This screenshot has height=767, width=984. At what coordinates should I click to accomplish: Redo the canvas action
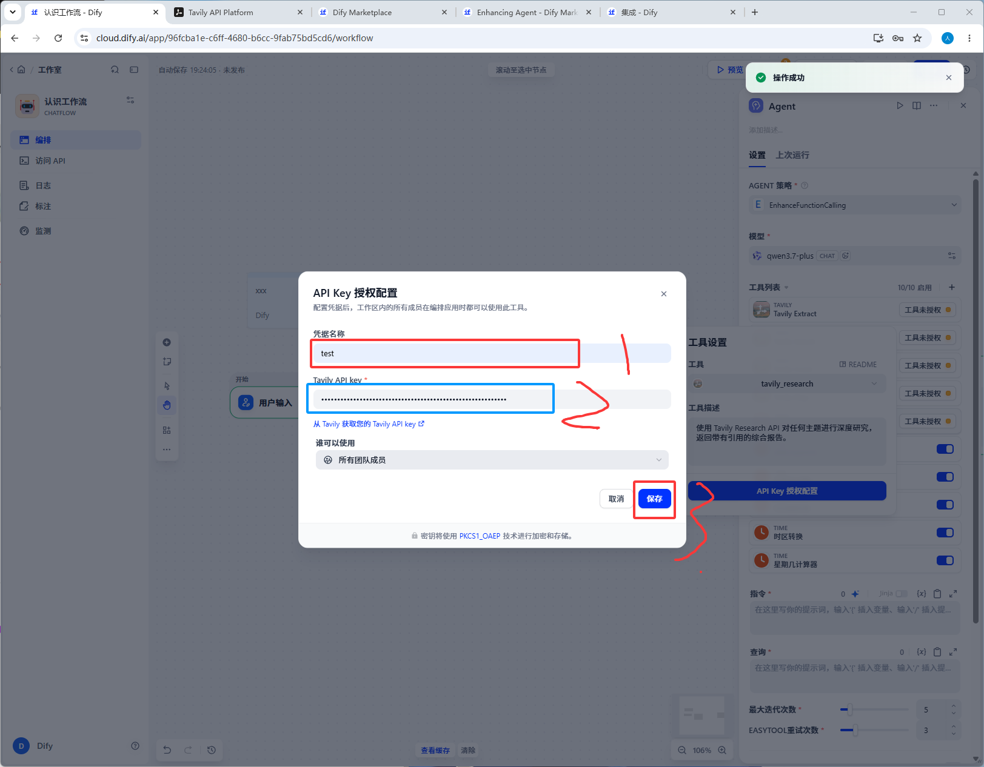point(188,750)
